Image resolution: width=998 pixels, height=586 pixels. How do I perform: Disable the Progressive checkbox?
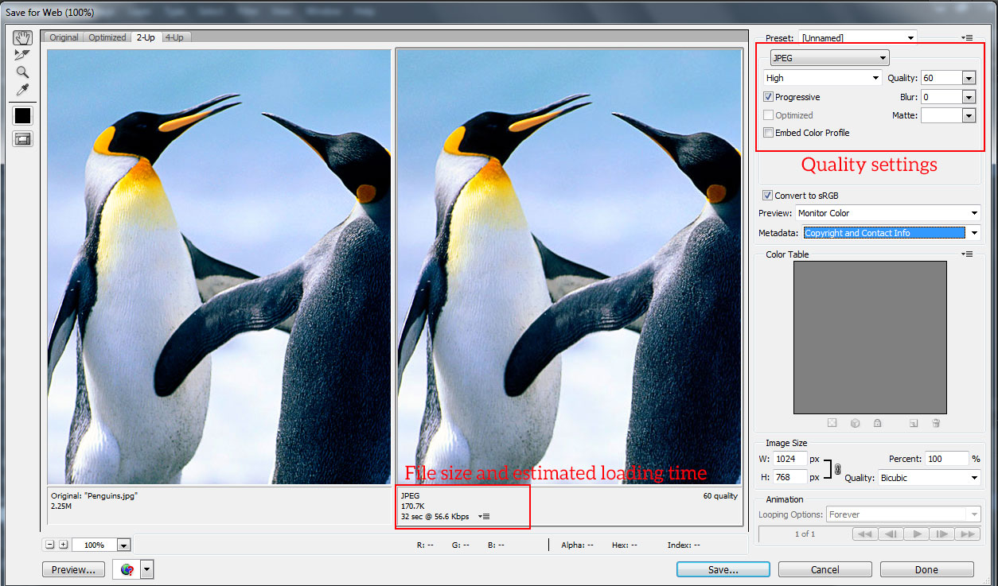[x=768, y=97]
